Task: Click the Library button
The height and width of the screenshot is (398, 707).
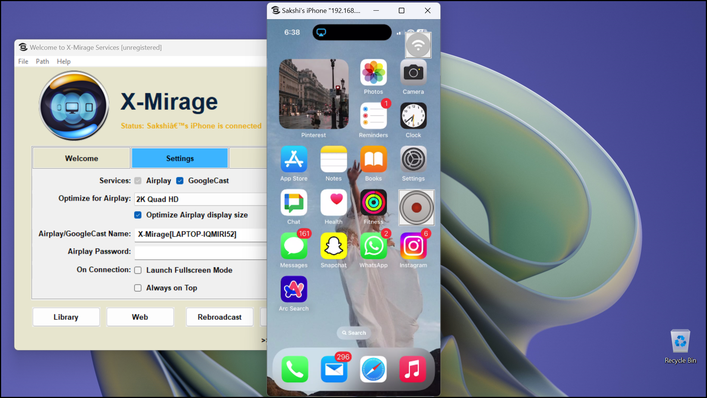Action: tap(66, 317)
